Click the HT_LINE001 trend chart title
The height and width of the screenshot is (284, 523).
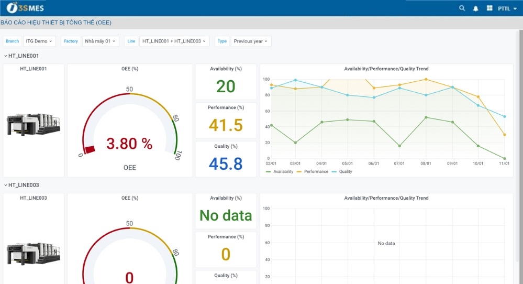[x=386, y=69]
